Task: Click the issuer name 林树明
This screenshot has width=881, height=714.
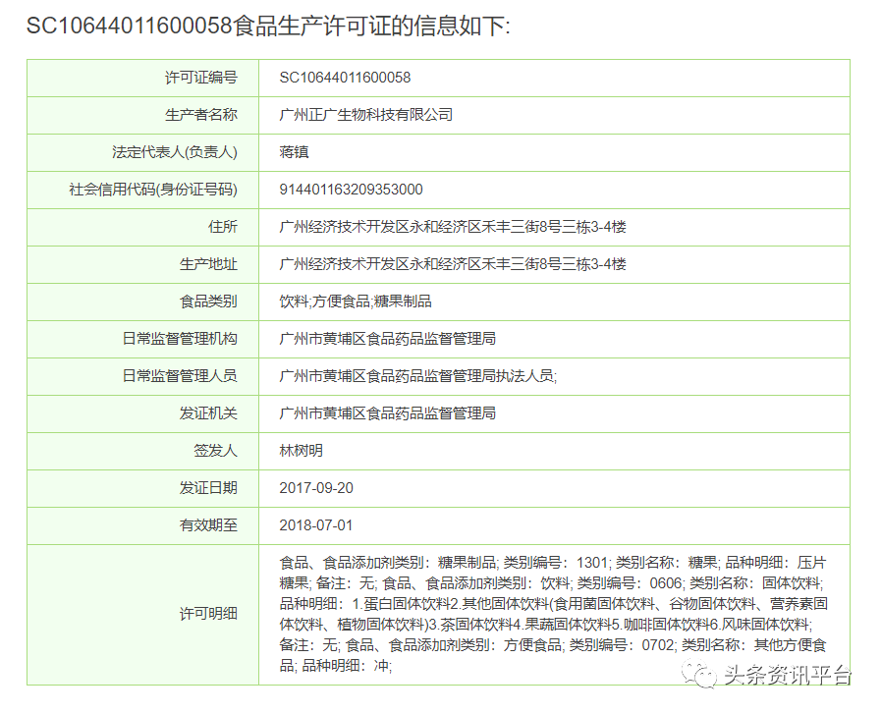Action: click(302, 451)
